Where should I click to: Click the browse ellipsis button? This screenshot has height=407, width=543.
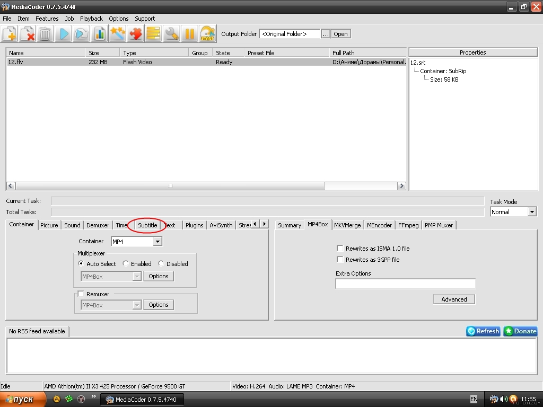[326, 34]
